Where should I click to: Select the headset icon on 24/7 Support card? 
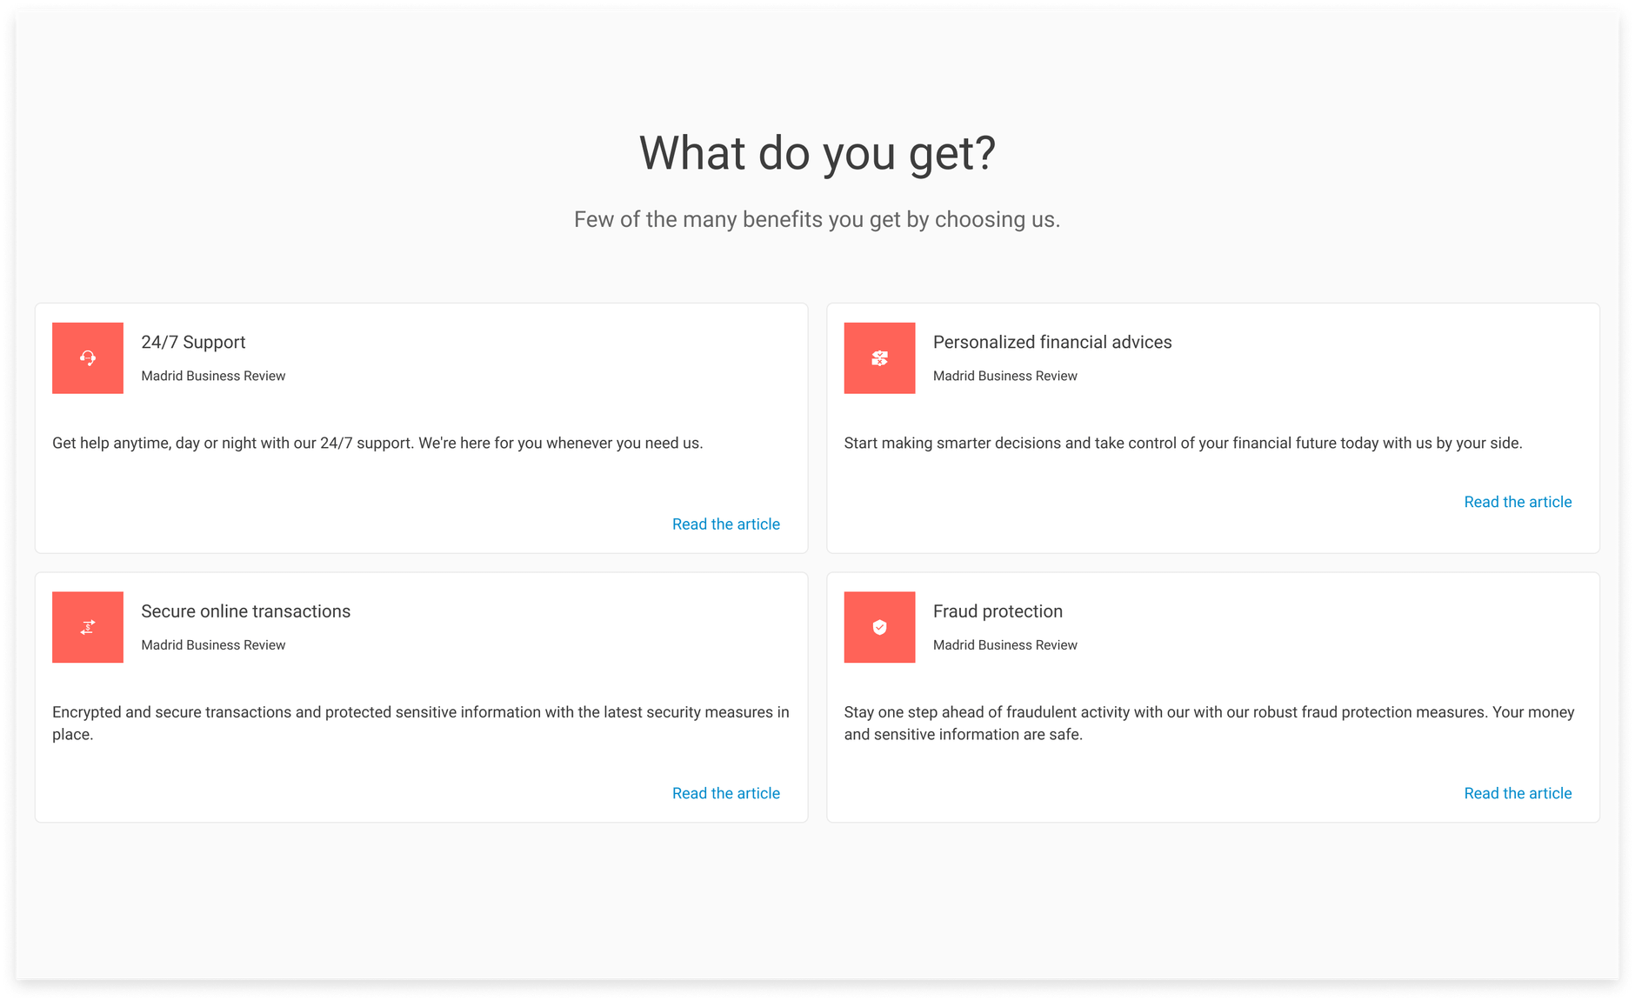[87, 357]
